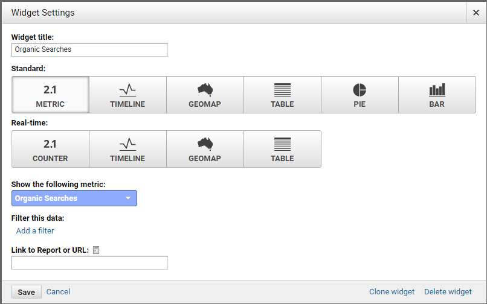Image resolution: width=487 pixels, height=304 pixels.
Task: Select the real-time Table widget type
Action: (x=282, y=149)
